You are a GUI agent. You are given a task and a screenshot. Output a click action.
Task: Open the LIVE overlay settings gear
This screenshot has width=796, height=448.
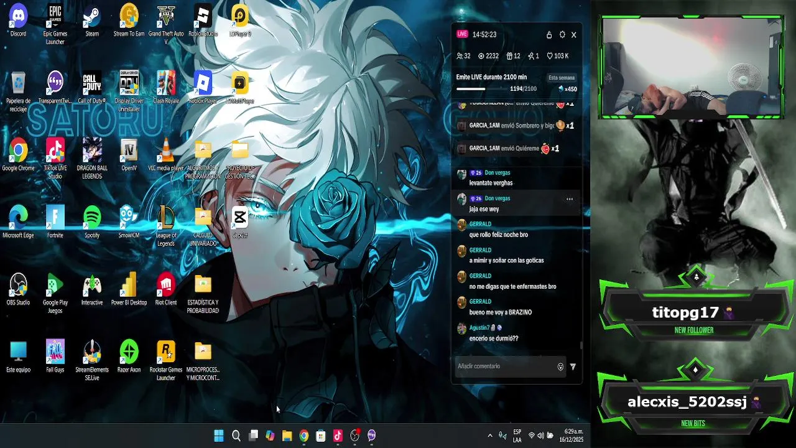pos(562,35)
